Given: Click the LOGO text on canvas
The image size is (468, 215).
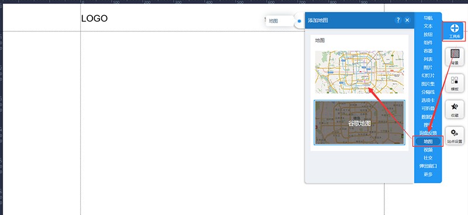Looking at the screenshot, I should point(94,19).
